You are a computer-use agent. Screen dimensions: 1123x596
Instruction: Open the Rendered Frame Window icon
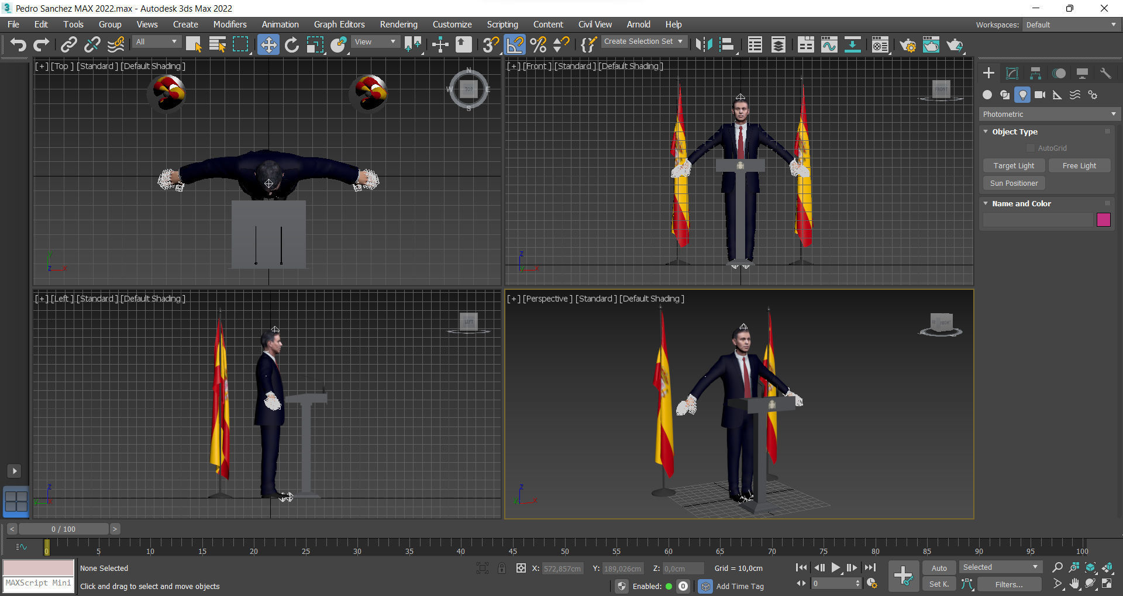931,44
